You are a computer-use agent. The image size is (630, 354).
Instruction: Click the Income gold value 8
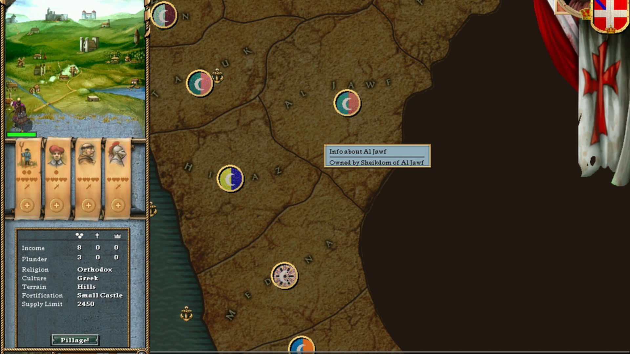[x=79, y=247]
